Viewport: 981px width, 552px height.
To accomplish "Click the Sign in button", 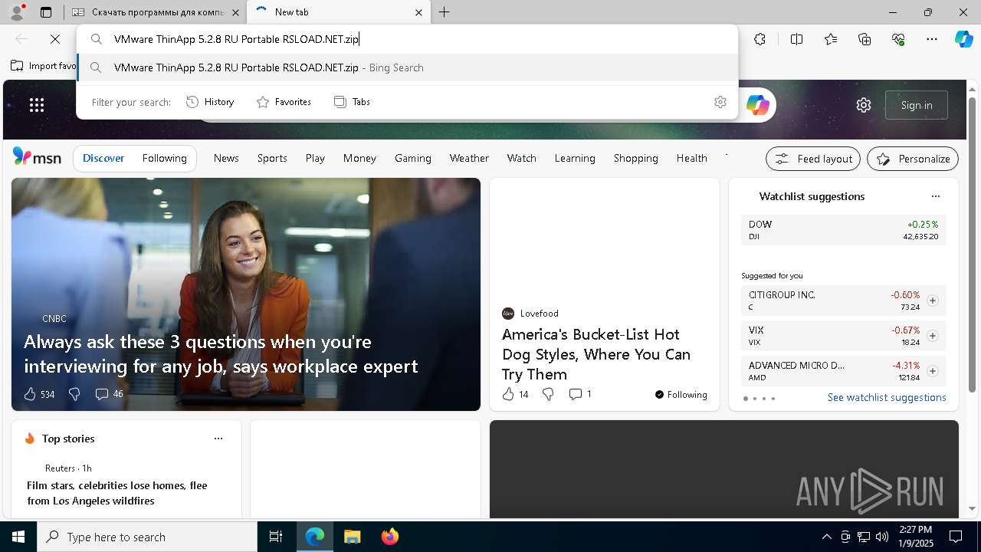I will (x=917, y=105).
